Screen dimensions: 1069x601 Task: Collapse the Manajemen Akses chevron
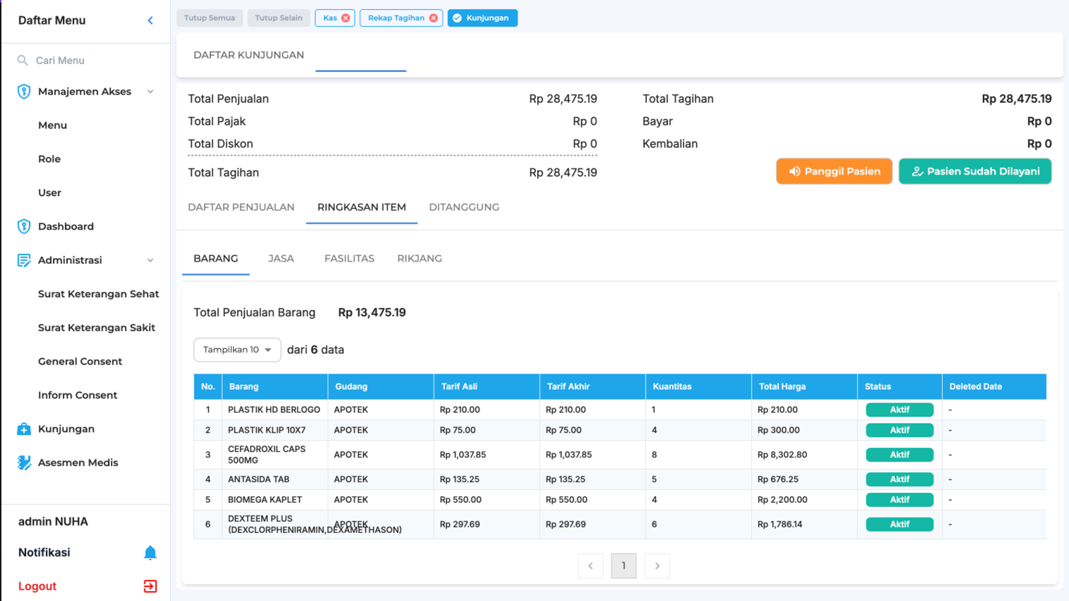click(150, 91)
